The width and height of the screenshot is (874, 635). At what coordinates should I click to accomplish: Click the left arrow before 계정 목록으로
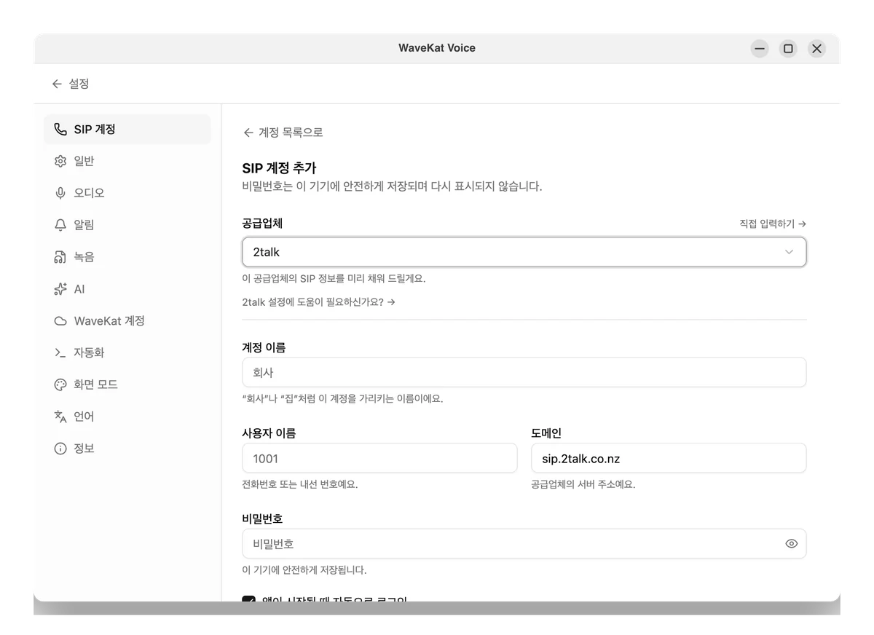[x=248, y=133]
